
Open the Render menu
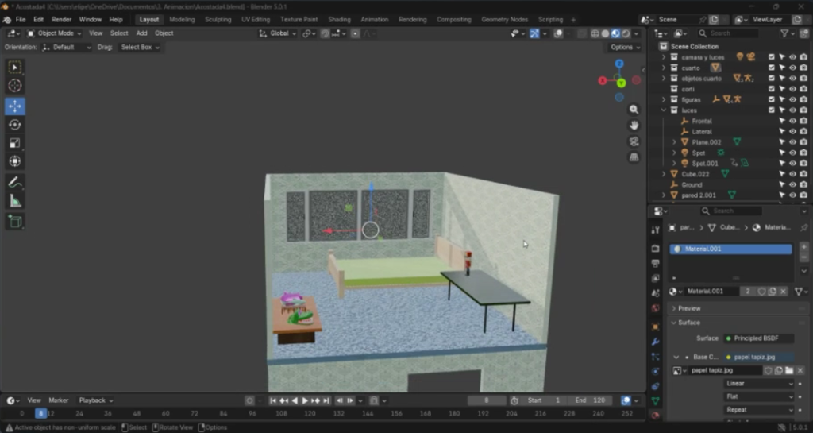click(61, 19)
